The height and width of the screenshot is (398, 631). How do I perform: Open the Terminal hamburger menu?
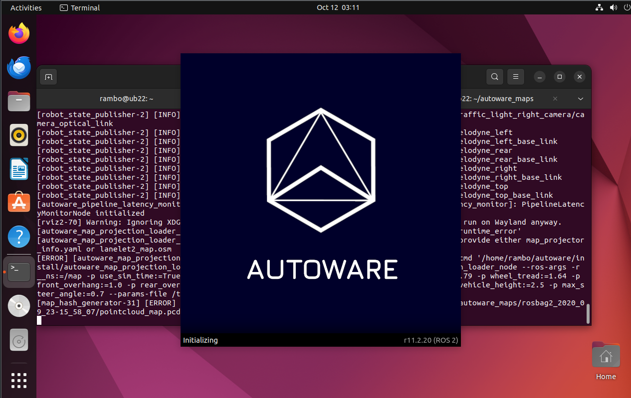pyautogui.click(x=516, y=77)
